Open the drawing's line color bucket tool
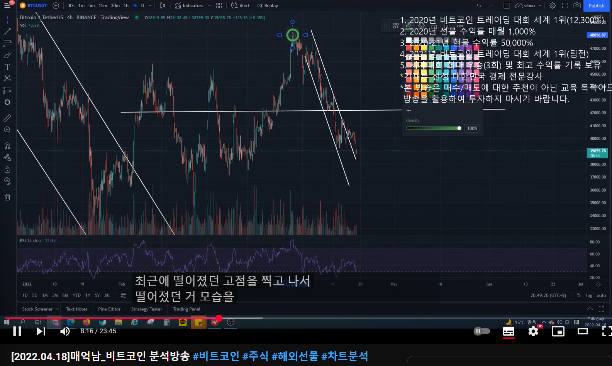612x366 pixels. pos(409,25)
